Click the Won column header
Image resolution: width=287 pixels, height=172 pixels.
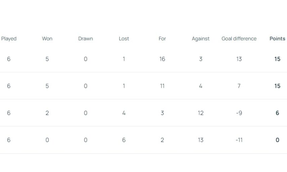coord(47,39)
